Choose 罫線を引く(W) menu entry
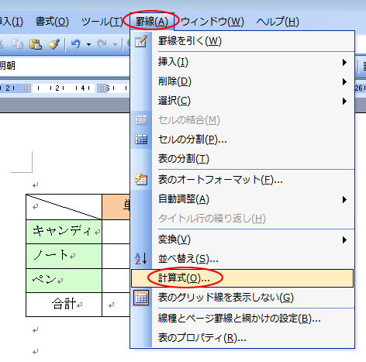This screenshot has height=362, width=366. tap(243, 41)
